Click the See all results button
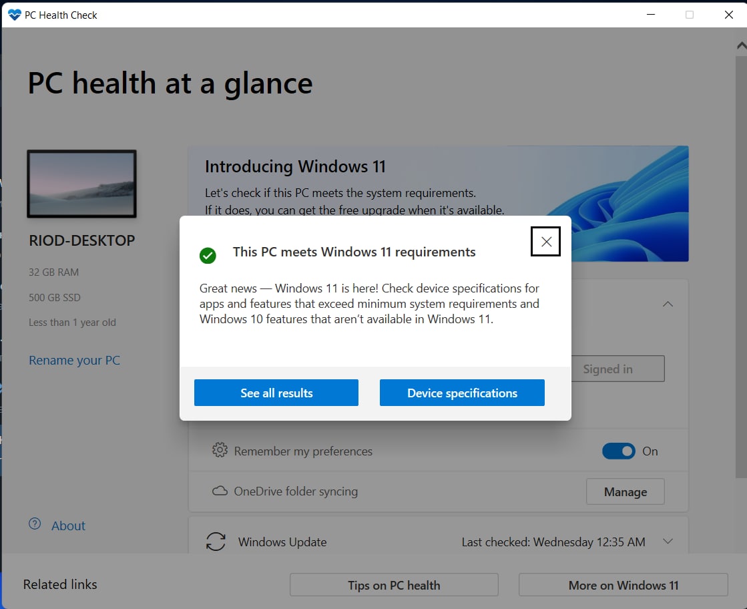The height and width of the screenshot is (609, 747). (x=276, y=393)
